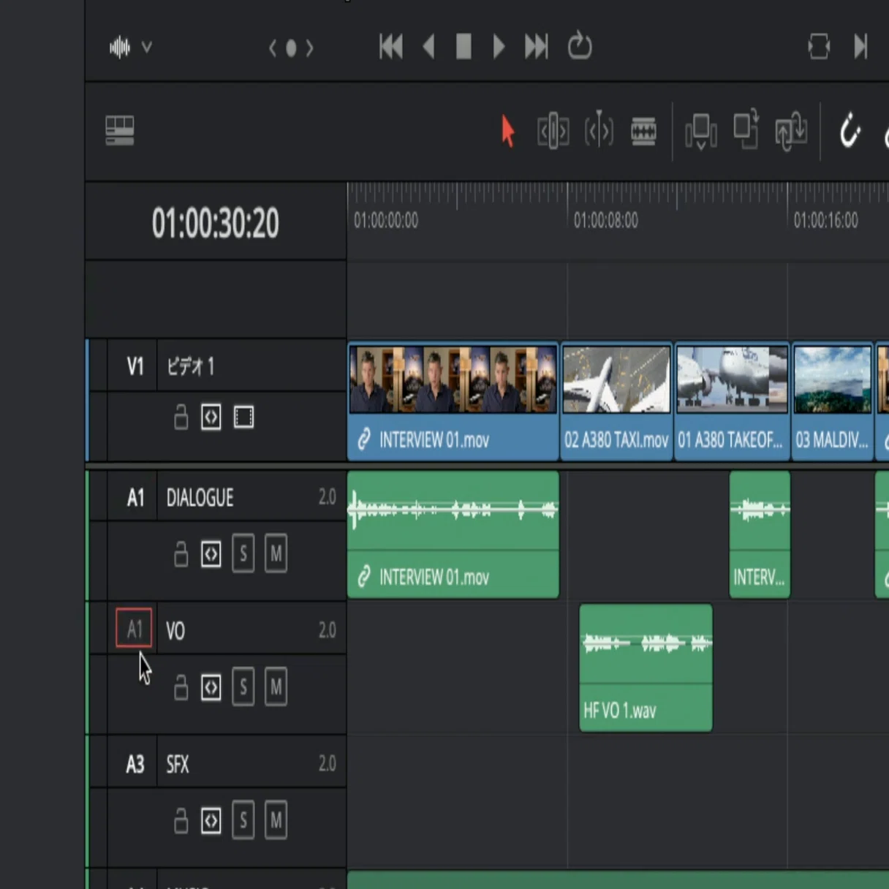The height and width of the screenshot is (889, 889).
Task: Toggle auto track selector on SFX
Action: coord(211,820)
